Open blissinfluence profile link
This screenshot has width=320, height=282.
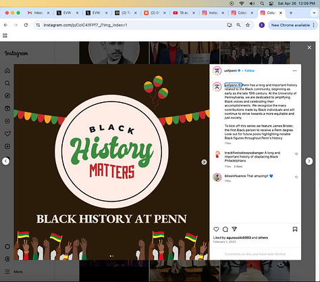(235, 176)
